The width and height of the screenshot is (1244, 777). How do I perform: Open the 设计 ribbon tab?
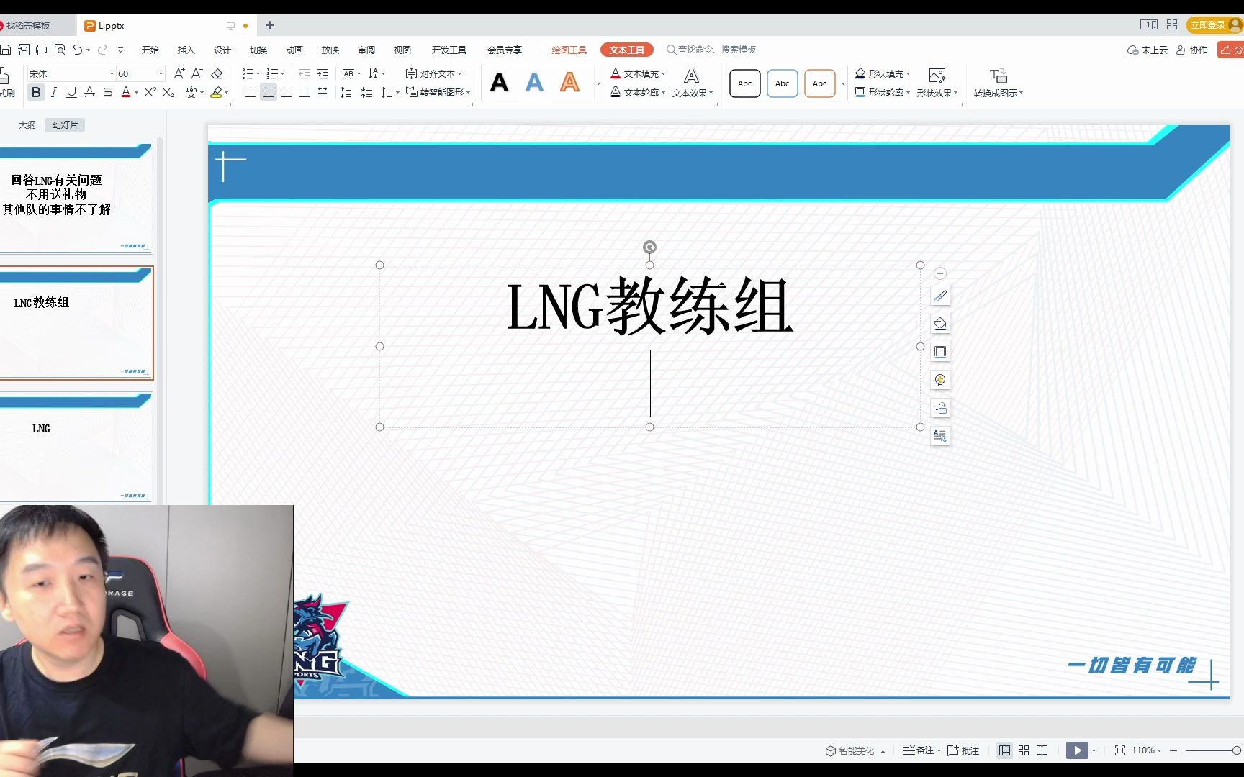pyautogui.click(x=222, y=50)
